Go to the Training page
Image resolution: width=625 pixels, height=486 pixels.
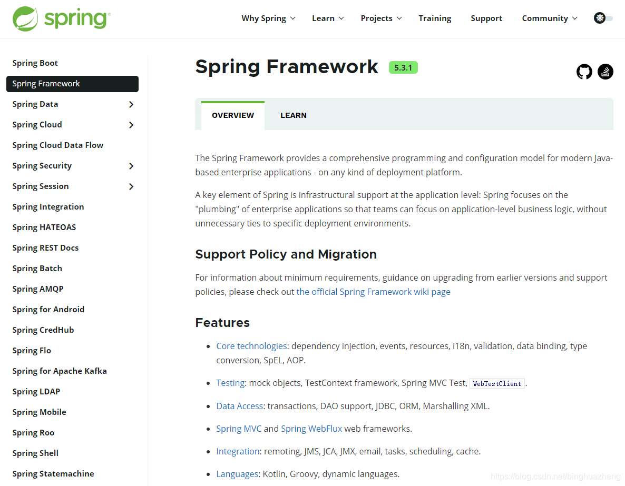tap(435, 18)
